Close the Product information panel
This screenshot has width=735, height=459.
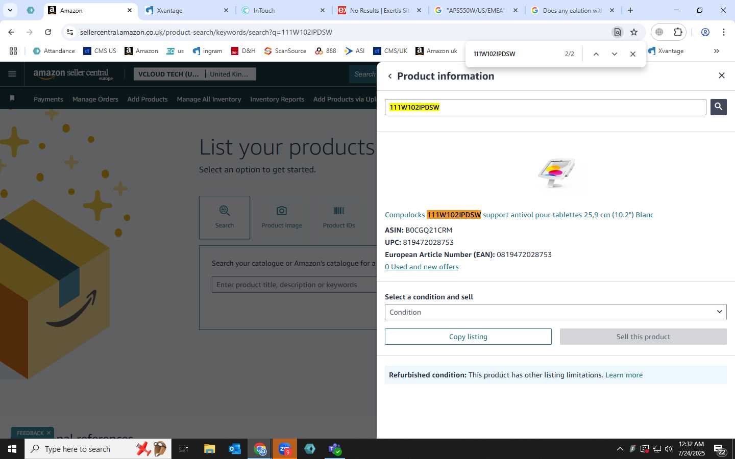(721, 75)
